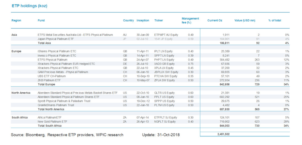Click ticker 'XAD3 GR Equity'

pyautogui.click(x=165, y=64)
